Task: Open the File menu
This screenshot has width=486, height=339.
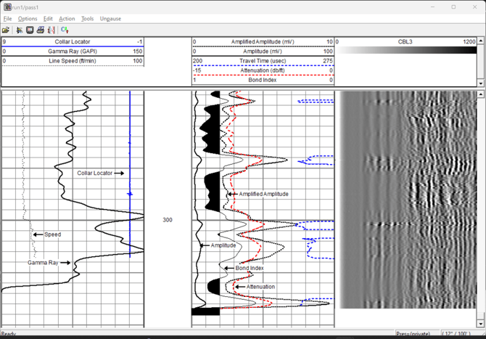Action: (x=7, y=18)
